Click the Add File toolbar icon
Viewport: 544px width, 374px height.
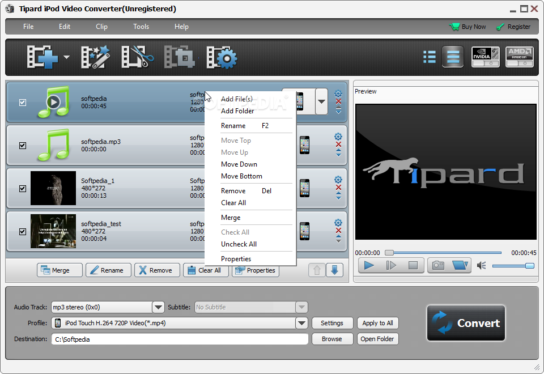click(x=42, y=57)
